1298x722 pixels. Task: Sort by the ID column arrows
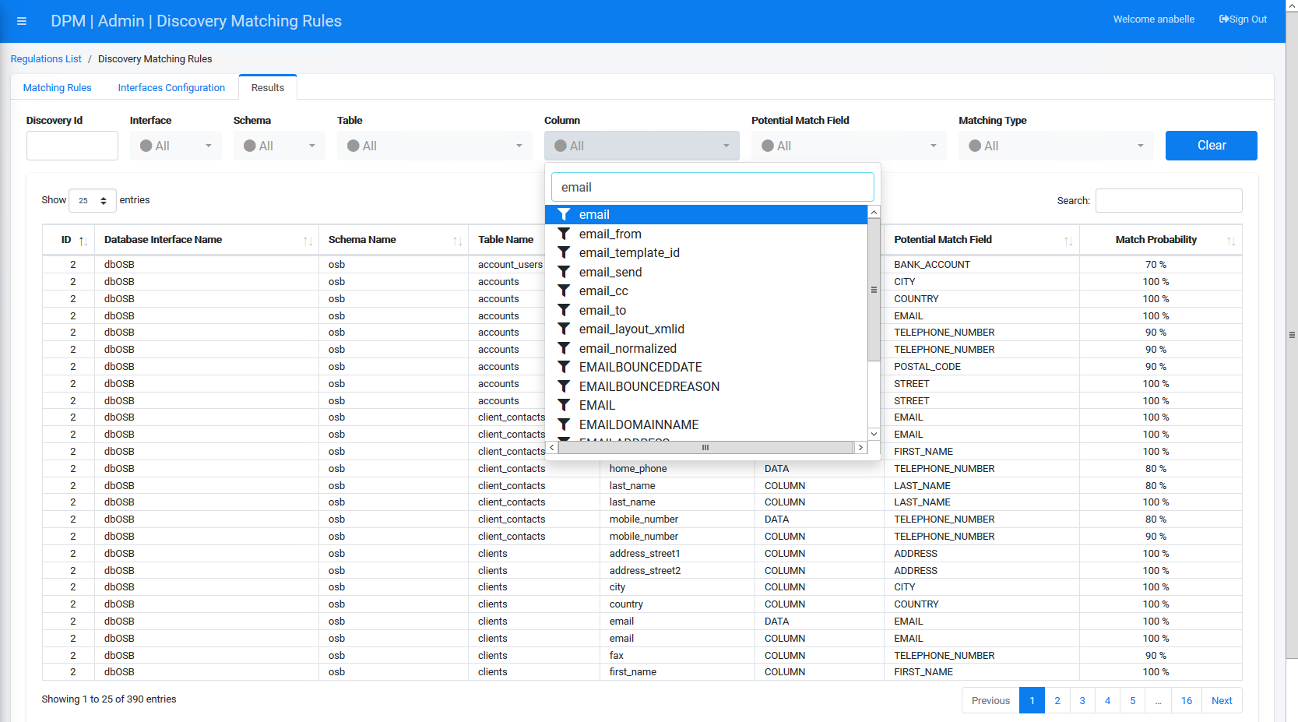pos(83,241)
